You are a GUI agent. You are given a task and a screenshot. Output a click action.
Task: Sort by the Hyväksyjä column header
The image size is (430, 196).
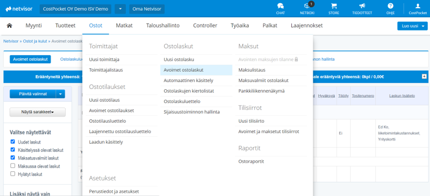point(326,96)
